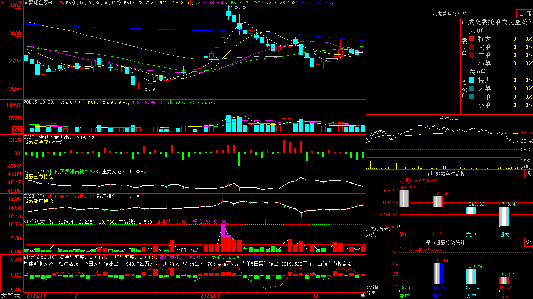Viewport: 533px width, 299px height.
Task: Click the 深市超赢分类统计 panel title
Action: (x=445, y=242)
